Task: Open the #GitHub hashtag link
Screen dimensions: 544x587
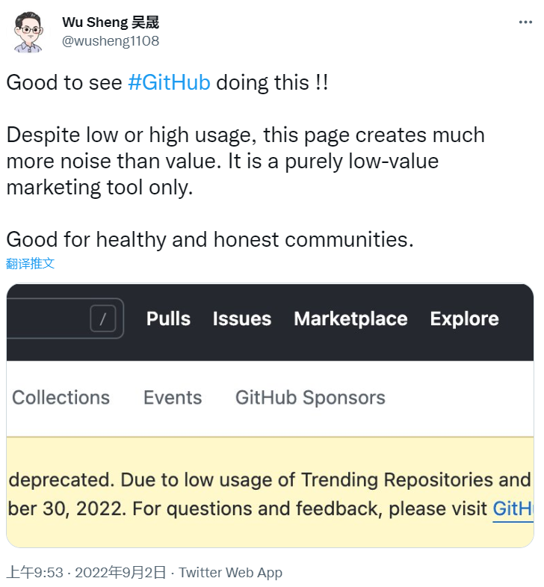Action: (x=169, y=82)
